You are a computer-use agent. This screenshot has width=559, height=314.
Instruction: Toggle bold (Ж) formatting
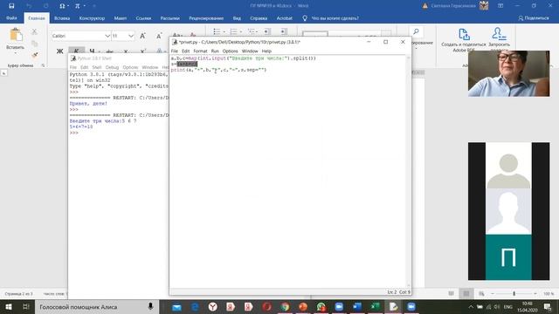click(x=60, y=51)
